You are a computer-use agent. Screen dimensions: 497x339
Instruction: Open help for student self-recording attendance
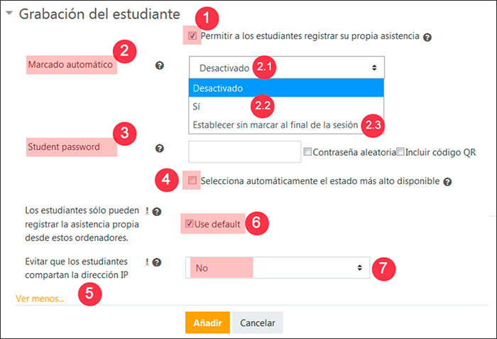[x=427, y=37]
